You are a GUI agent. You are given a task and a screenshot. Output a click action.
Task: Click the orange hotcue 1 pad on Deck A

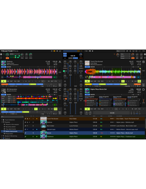pos(5,84)
